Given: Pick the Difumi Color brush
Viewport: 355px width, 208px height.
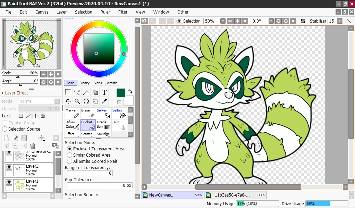Looking at the screenshot, I should point(72,125).
